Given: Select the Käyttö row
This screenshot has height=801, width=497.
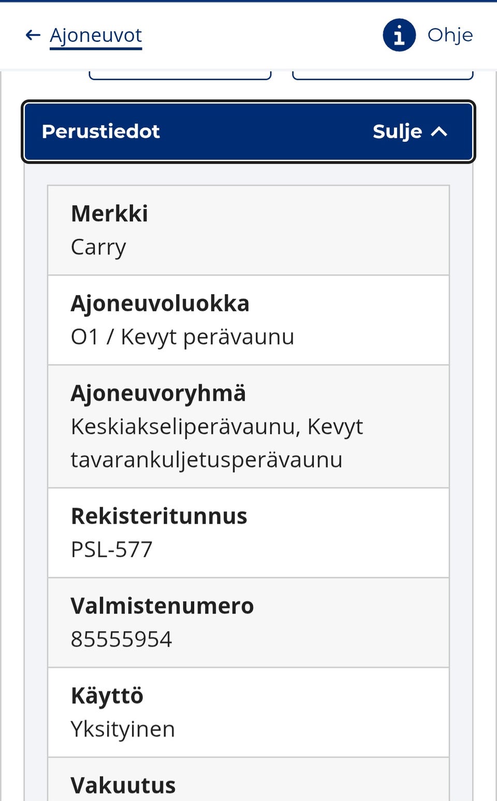Looking at the screenshot, I should [248, 712].
